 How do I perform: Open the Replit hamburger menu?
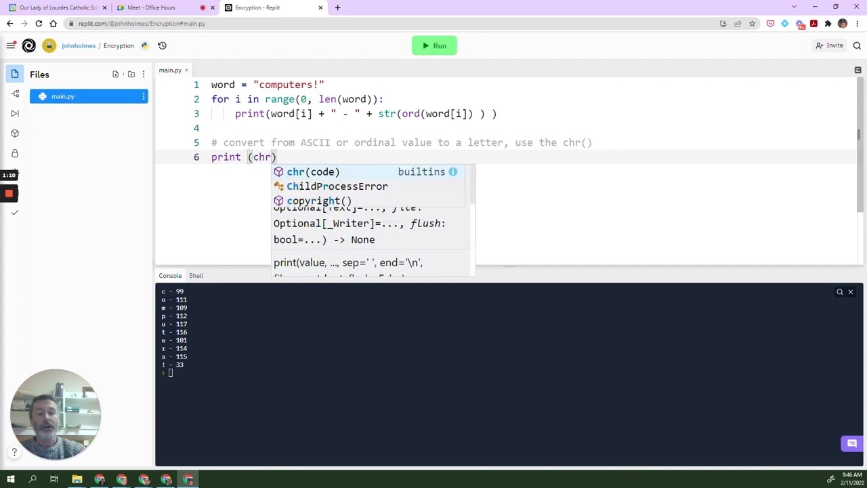point(11,45)
